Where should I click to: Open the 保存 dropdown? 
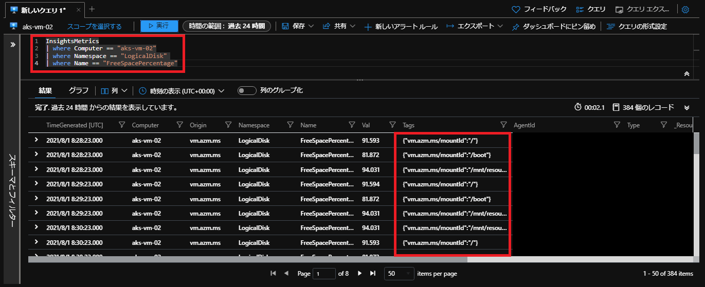point(298,26)
